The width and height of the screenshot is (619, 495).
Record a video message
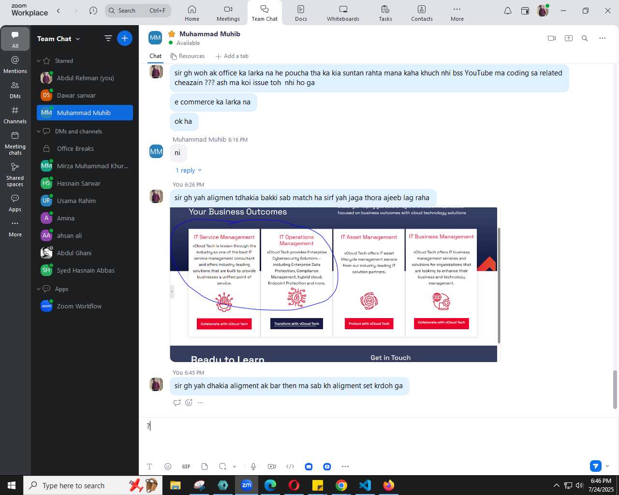point(272,466)
